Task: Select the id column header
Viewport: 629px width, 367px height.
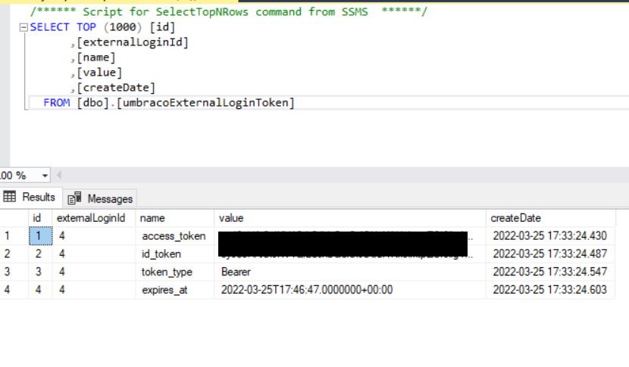Action: click(x=36, y=218)
